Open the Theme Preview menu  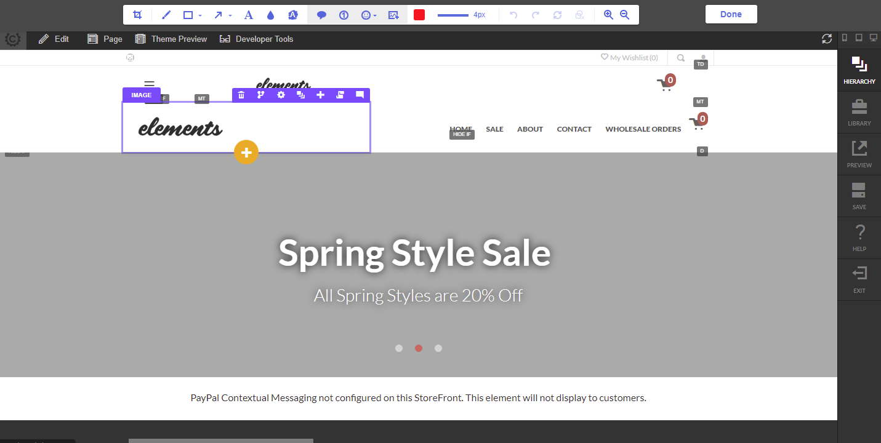(x=171, y=39)
